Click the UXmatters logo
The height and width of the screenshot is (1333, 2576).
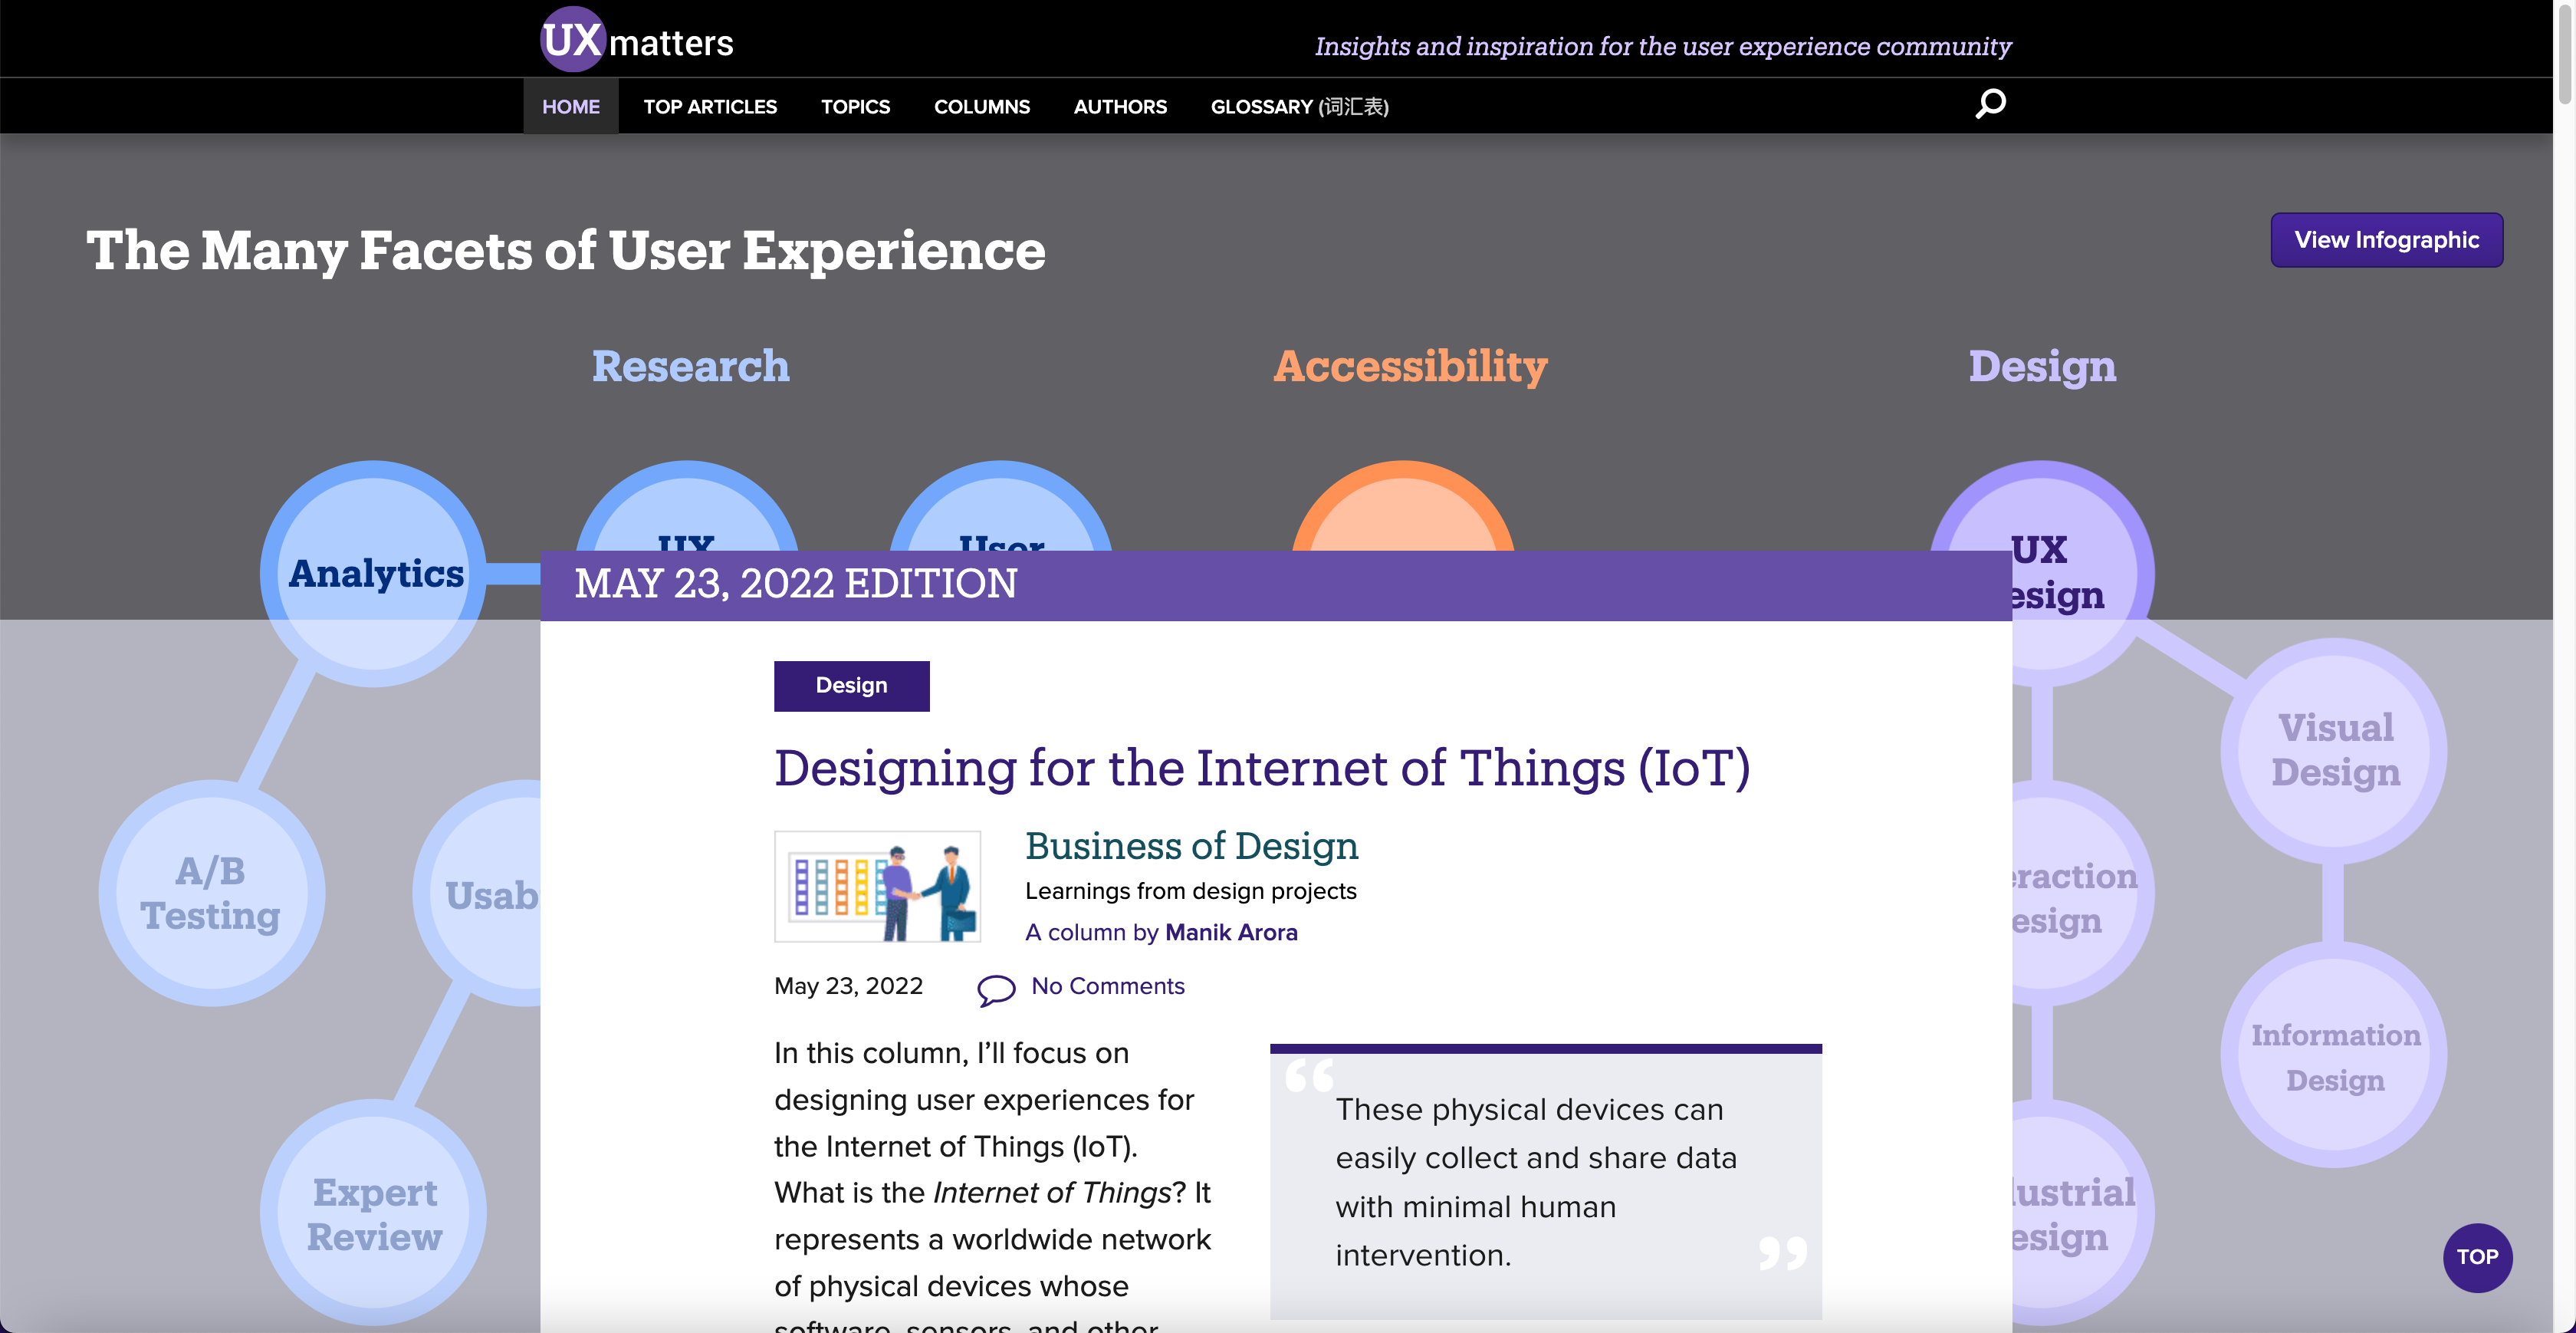tap(637, 41)
